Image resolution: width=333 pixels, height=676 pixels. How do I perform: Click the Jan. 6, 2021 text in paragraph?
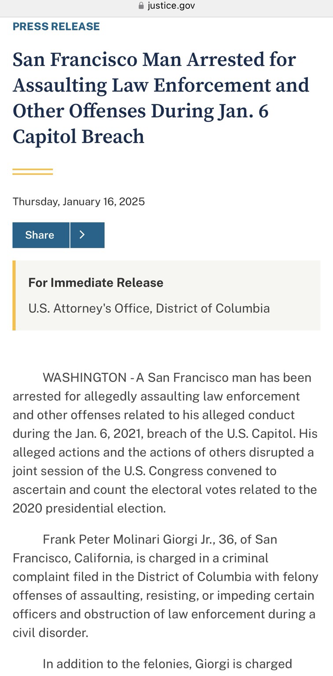coord(113,434)
